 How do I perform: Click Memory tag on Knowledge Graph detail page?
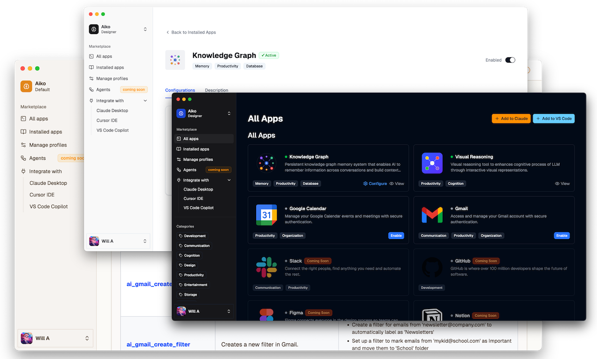pyautogui.click(x=202, y=66)
